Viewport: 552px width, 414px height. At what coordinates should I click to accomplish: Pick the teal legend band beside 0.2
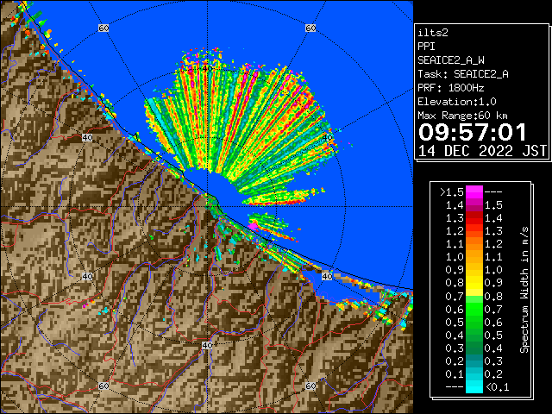pyautogui.click(x=474, y=361)
